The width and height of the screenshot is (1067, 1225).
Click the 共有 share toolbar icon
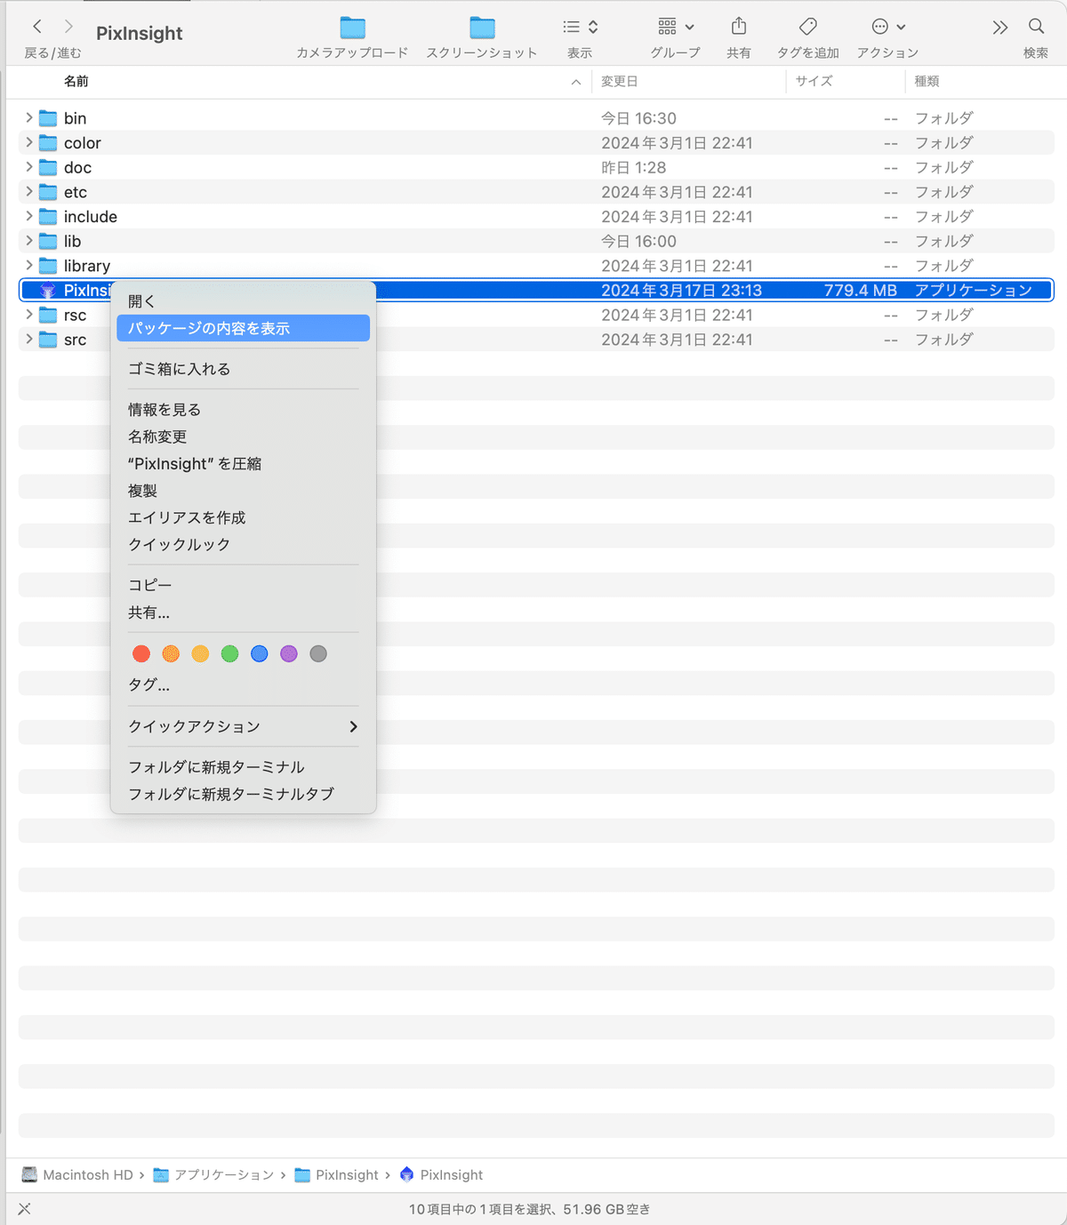click(738, 26)
